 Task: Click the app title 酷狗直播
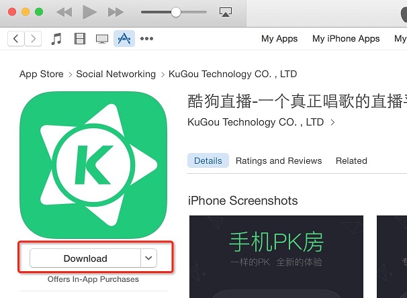297,101
